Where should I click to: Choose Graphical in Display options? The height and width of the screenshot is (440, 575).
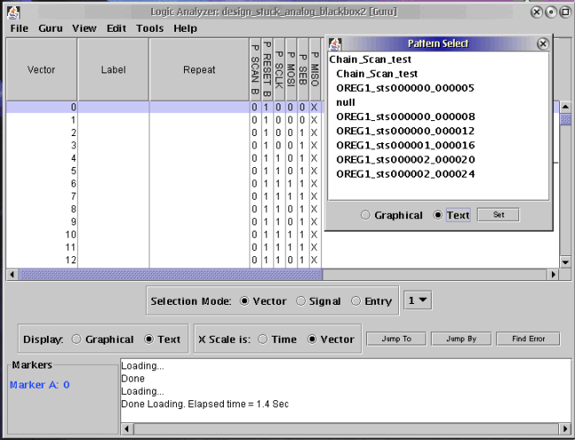[x=76, y=339]
